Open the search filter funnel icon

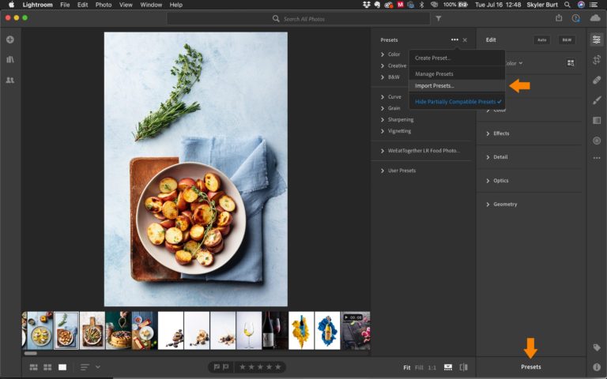(x=438, y=18)
